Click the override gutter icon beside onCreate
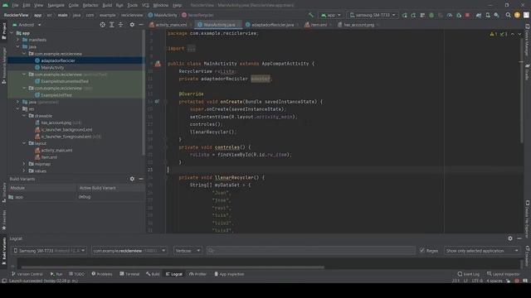Screen dimensions: 531x298 pos(157,101)
